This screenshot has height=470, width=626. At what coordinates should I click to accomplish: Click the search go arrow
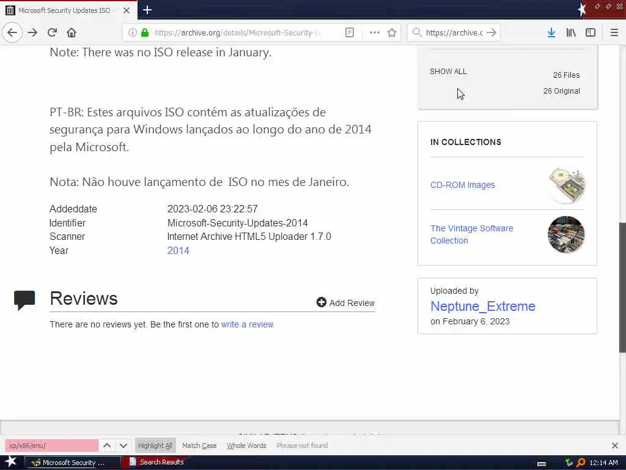492,32
